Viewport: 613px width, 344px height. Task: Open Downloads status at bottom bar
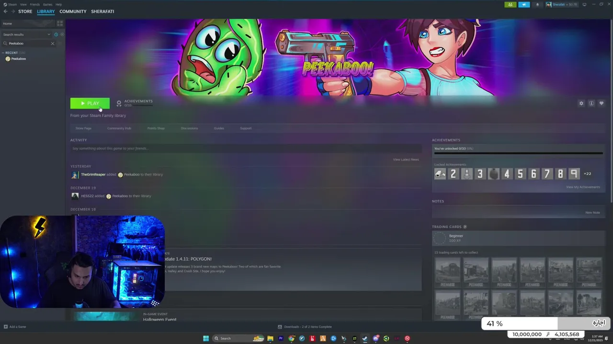coord(305,327)
